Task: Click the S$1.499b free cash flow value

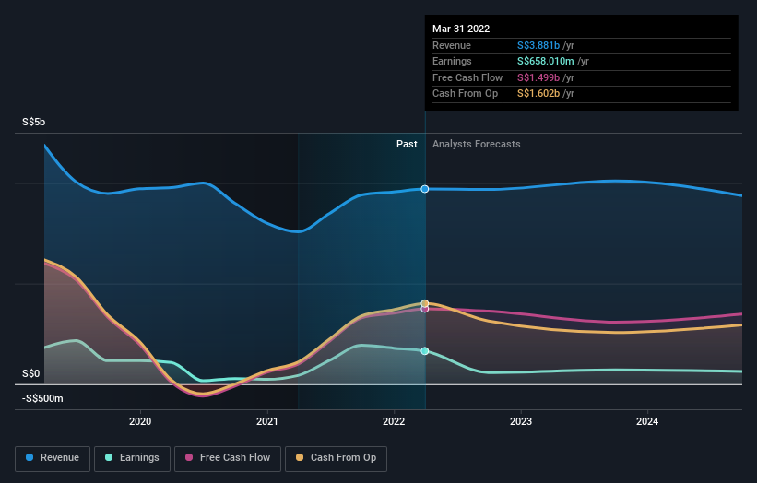Action: 538,77
